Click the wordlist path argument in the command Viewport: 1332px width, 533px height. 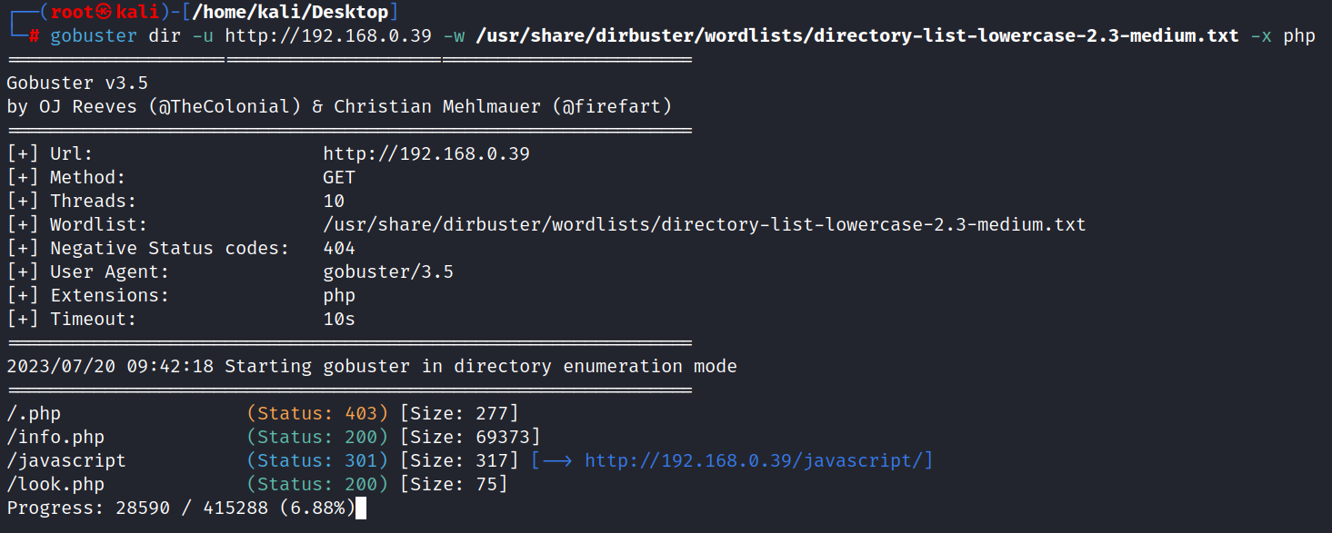point(857,36)
